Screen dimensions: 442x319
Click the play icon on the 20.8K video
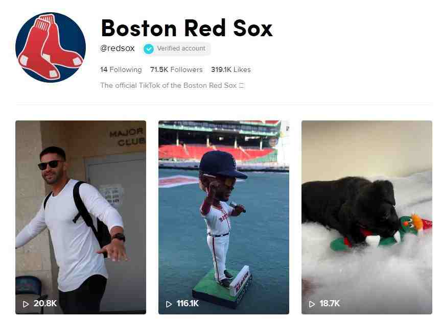click(26, 304)
